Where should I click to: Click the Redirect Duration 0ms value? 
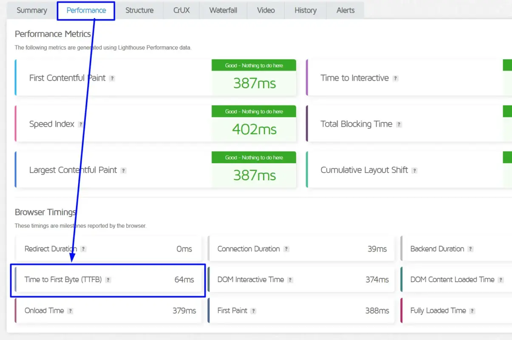point(184,249)
